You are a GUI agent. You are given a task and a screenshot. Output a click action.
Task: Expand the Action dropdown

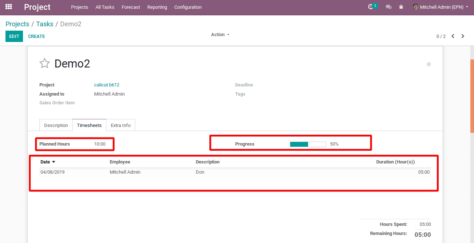tap(220, 35)
